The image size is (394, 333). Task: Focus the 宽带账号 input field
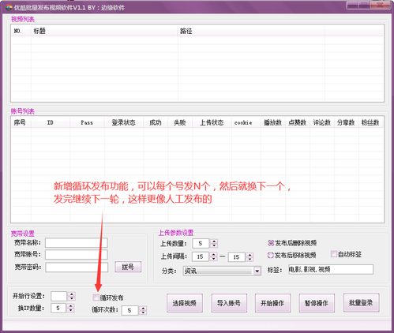(x=77, y=255)
